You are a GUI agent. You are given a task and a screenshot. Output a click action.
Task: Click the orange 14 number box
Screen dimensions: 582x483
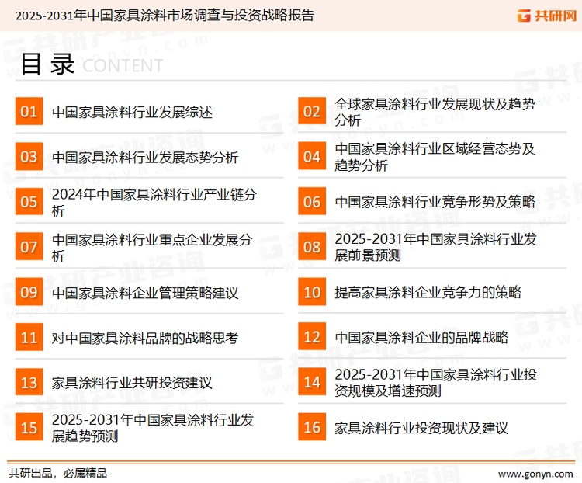tap(312, 382)
